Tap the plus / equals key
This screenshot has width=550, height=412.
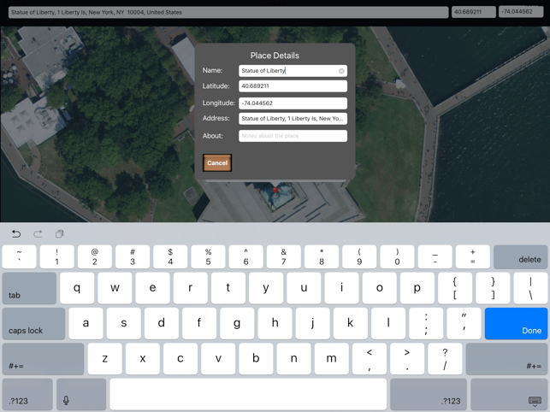coord(473,256)
